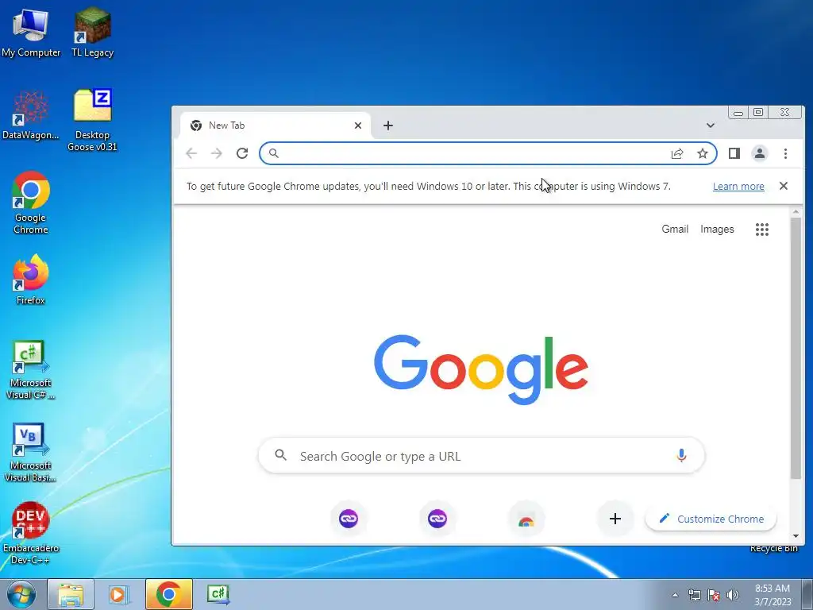Select Embarcadero Dev-C++ desktop shortcut
The width and height of the screenshot is (813, 610).
click(x=31, y=533)
